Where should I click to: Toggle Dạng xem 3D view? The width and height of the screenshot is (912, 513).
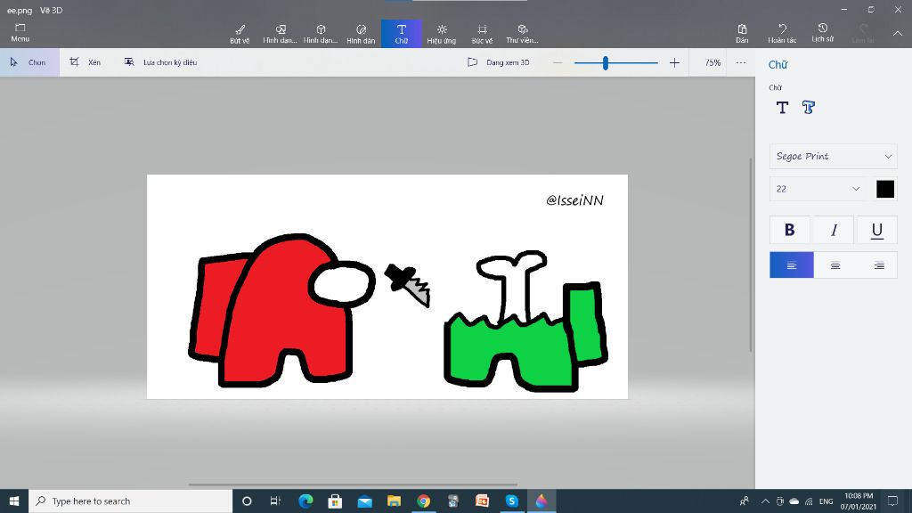click(499, 62)
